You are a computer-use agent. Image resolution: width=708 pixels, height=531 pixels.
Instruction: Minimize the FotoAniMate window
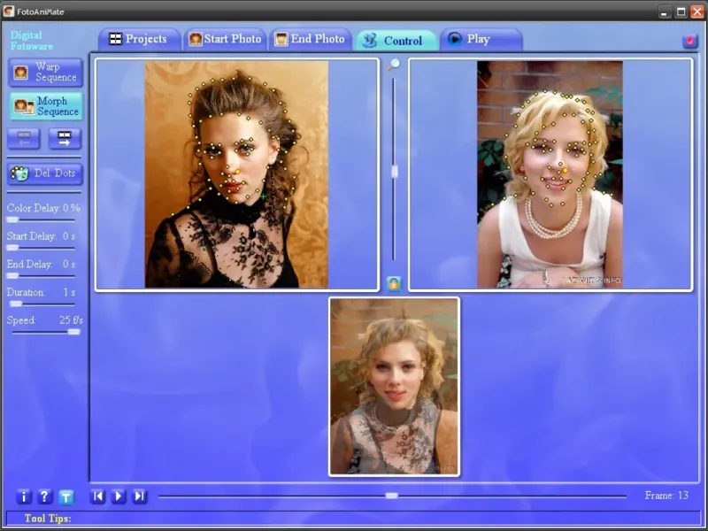point(664,12)
